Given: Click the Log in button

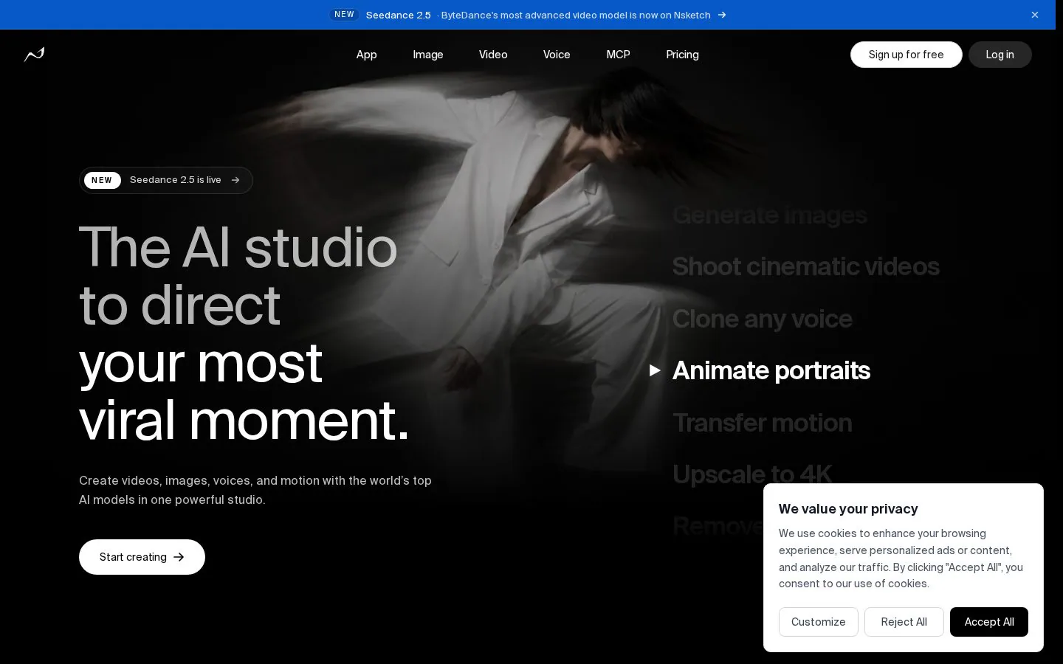Looking at the screenshot, I should coord(1000,55).
